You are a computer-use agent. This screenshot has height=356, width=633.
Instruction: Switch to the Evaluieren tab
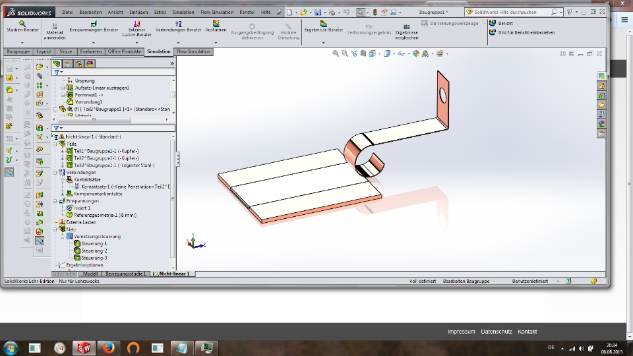(91, 51)
